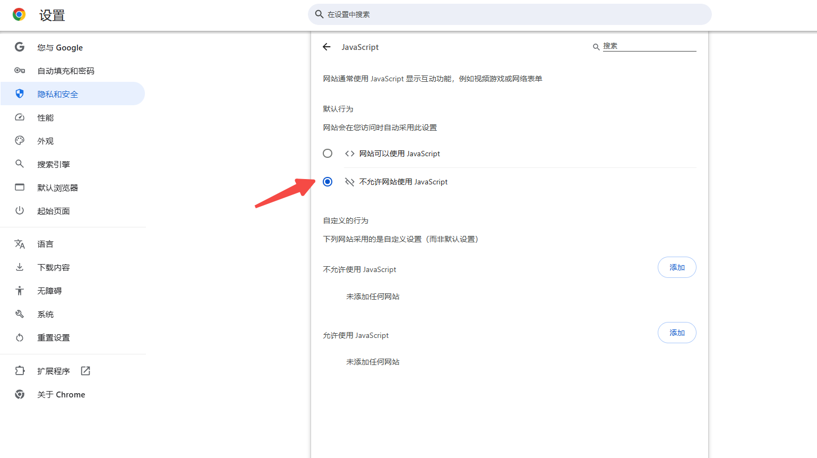Image resolution: width=817 pixels, height=458 pixels.
Task: Click the 网站通常使用 JavaScript description text
Action: coord(433,79)
